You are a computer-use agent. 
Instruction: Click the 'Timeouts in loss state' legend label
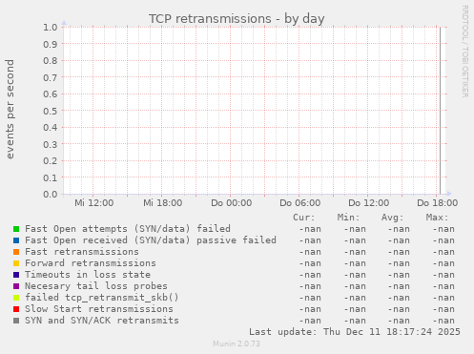(x=88, y=275)
